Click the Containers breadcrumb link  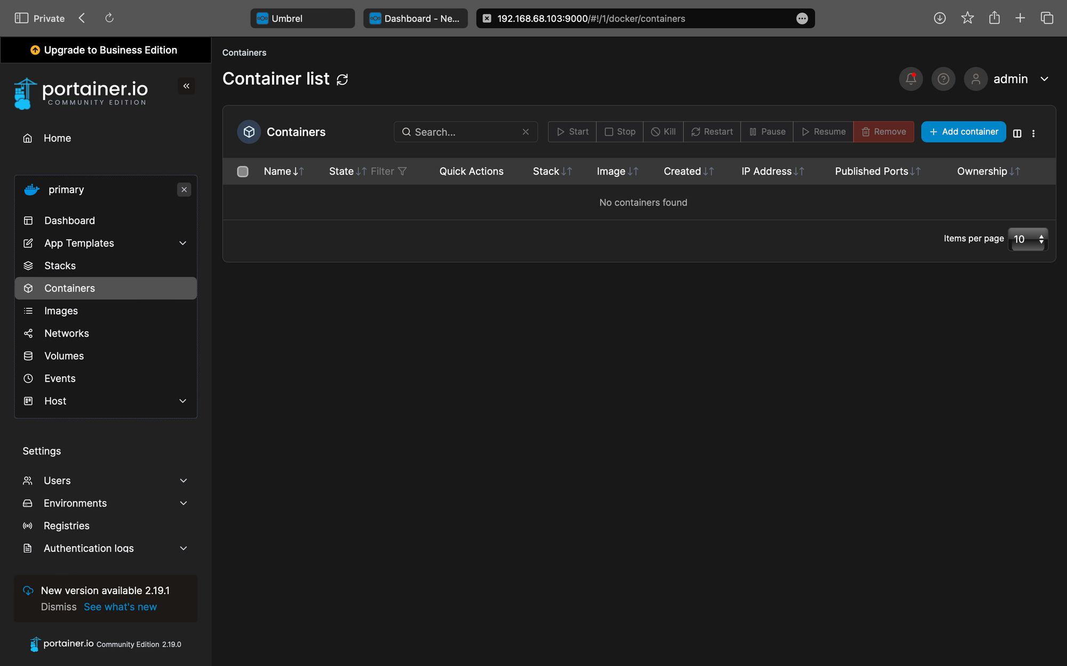244,53
